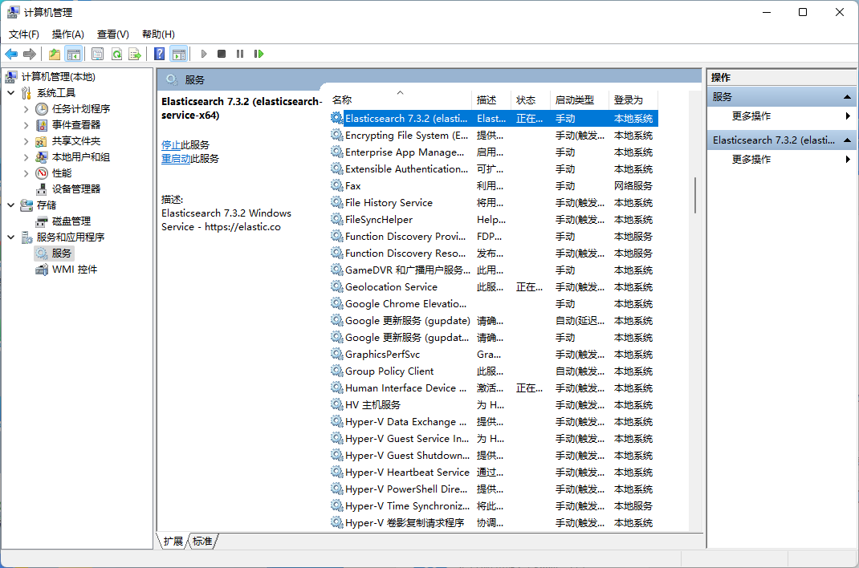
Task: Select the GraphicsPerfSvc service row
Action: (x=494, y=355)
